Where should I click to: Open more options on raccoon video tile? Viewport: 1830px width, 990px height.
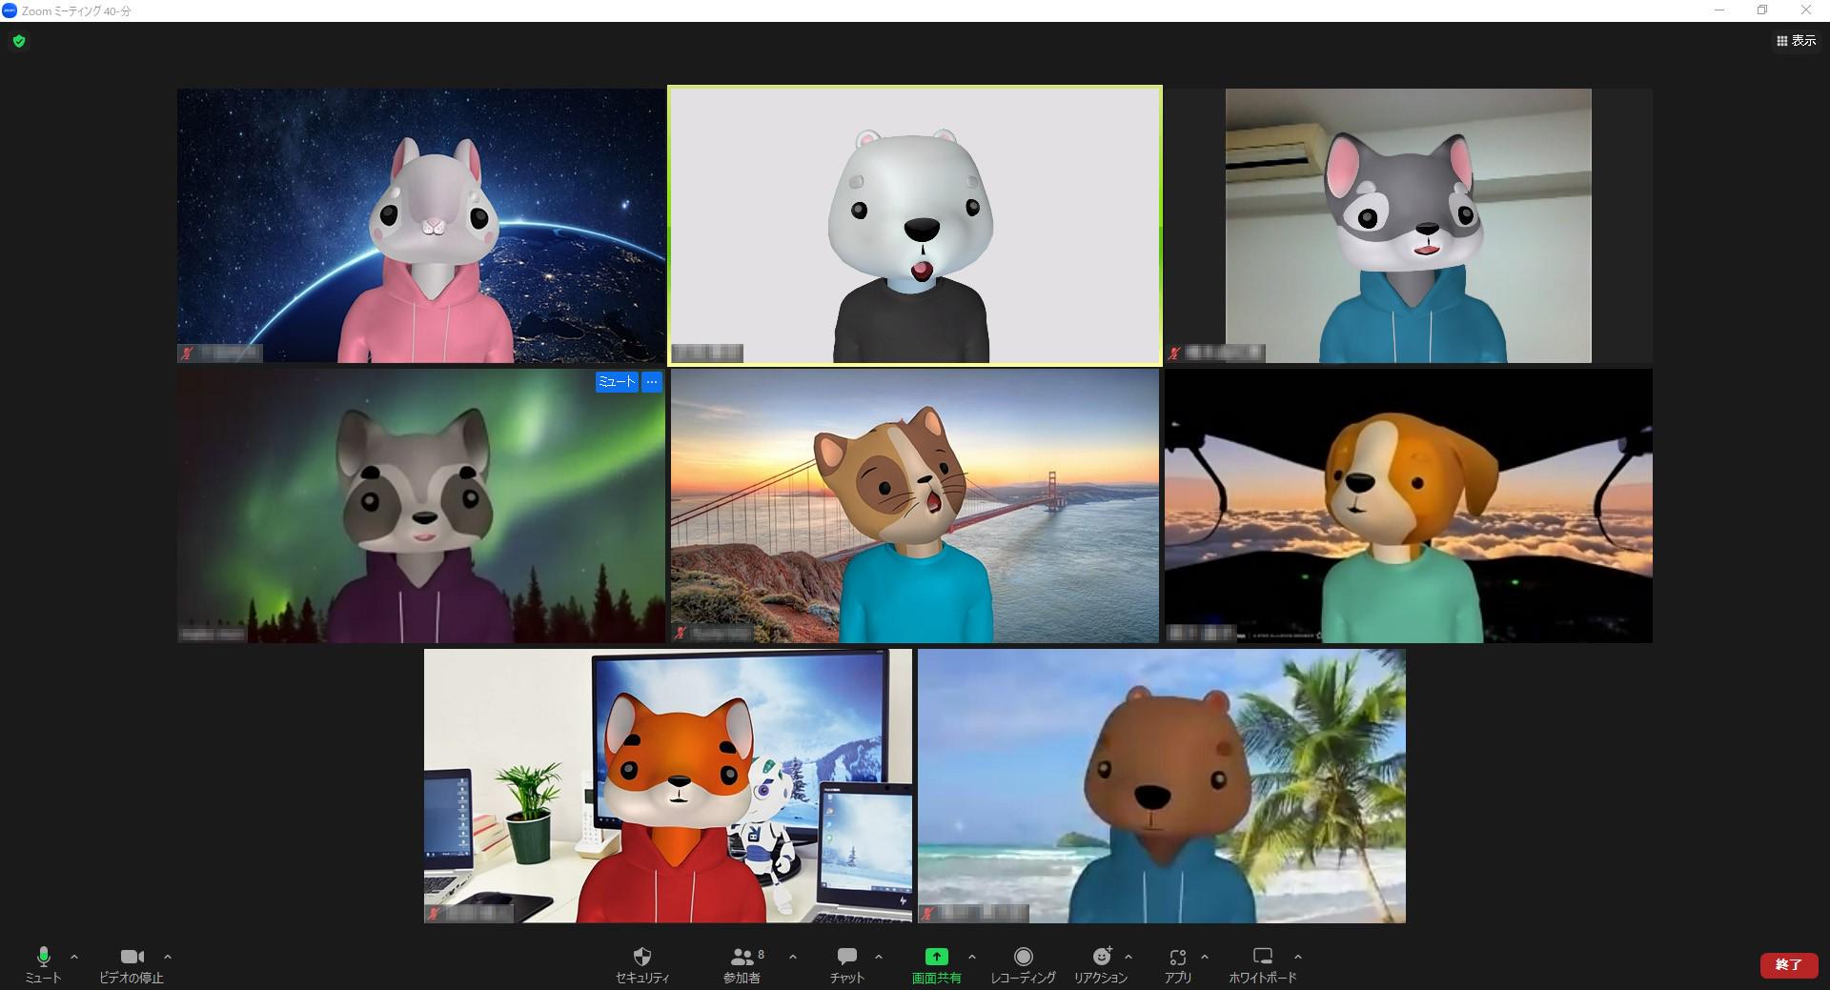(652, 382)
